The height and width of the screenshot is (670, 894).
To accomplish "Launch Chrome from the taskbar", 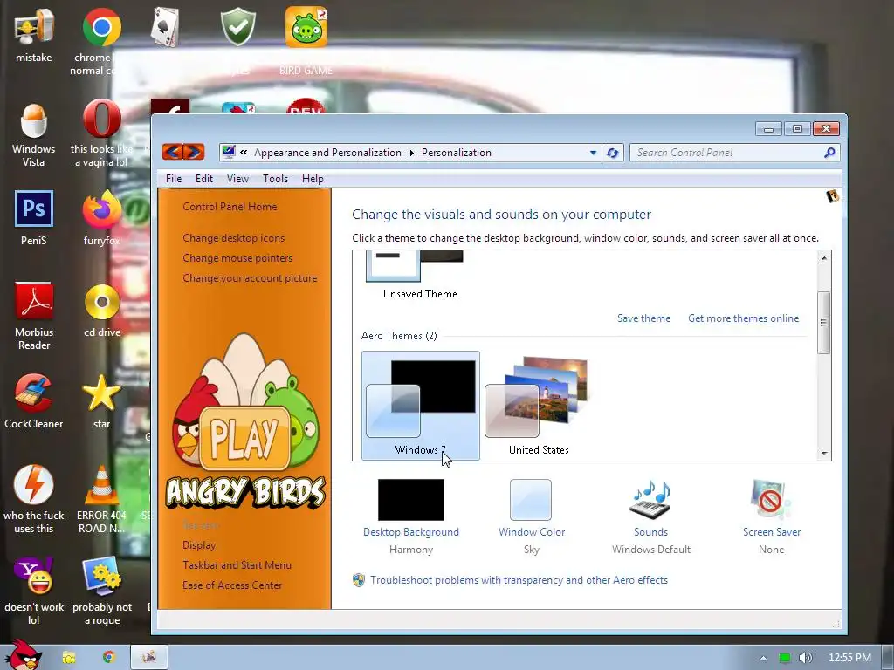I will [109, 657].
